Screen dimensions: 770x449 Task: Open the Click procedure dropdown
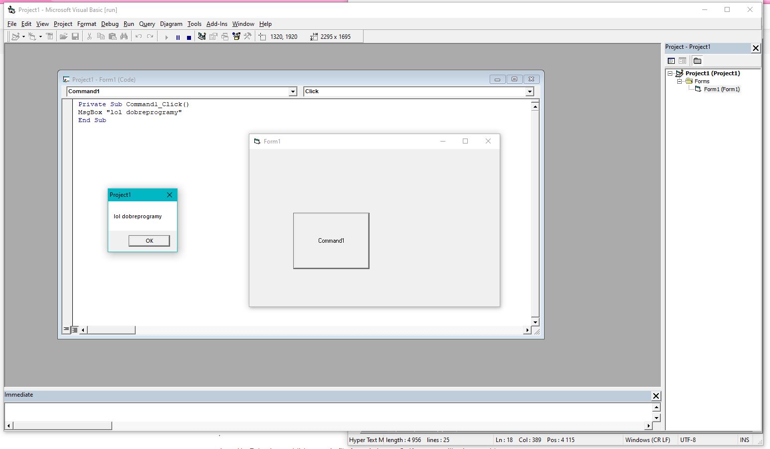tap(530, 91)
